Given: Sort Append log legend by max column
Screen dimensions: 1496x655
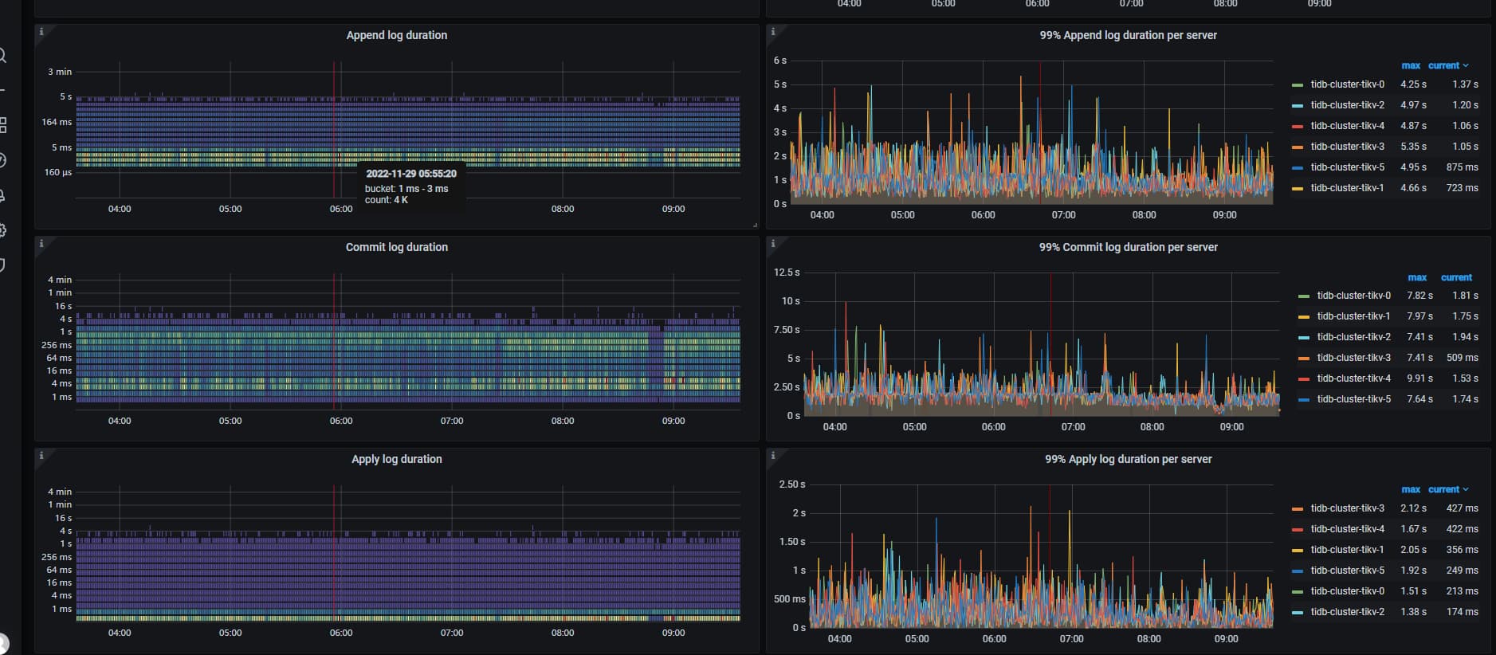Looking at the screenshot, I should (x=1410, y=65).
